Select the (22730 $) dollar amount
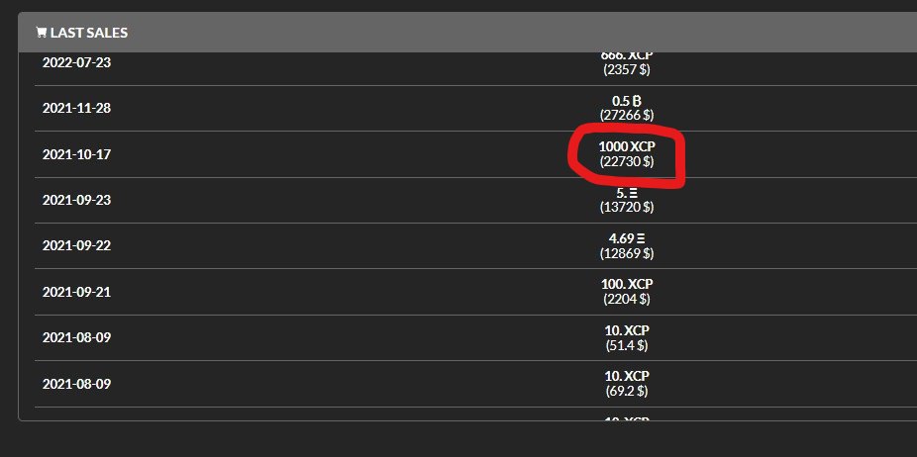This screenshot has width=917, height=457. click(627, 161)
